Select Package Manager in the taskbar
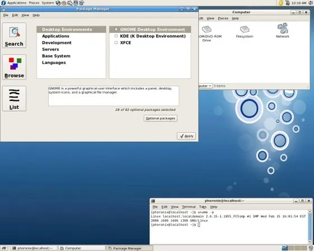The height and width of the screenshot is (251, 314). point(130,248)
